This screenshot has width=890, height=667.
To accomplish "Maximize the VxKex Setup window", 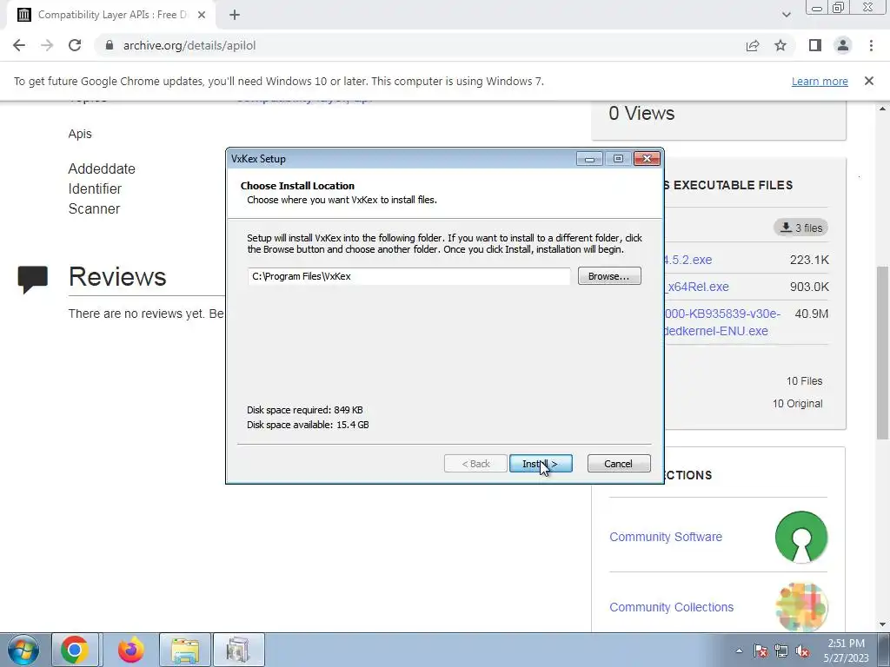I will (x=618, y=159).
